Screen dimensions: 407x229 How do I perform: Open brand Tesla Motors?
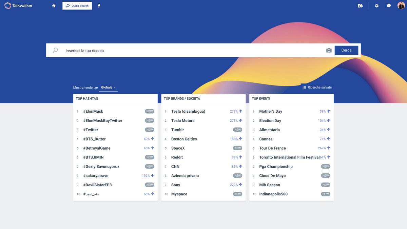click(x=183, y=120)
